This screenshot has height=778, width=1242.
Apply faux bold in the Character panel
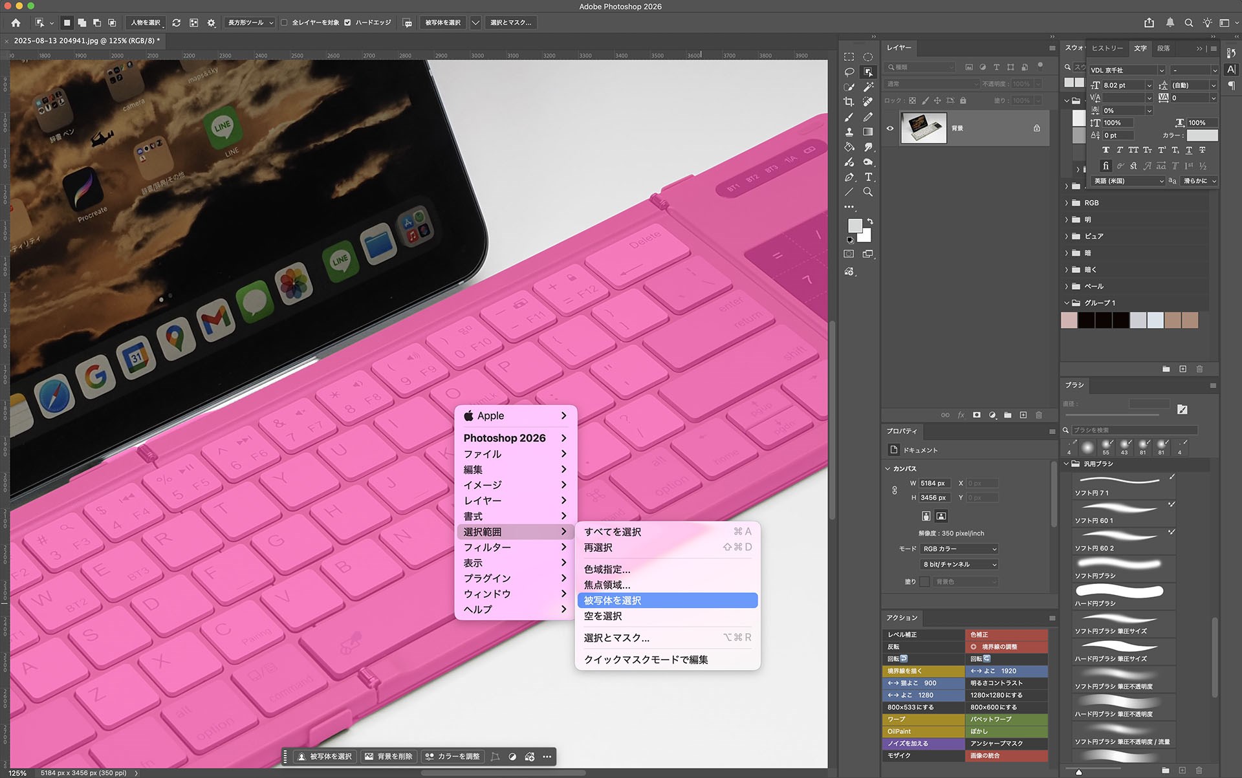[1106, 150]
